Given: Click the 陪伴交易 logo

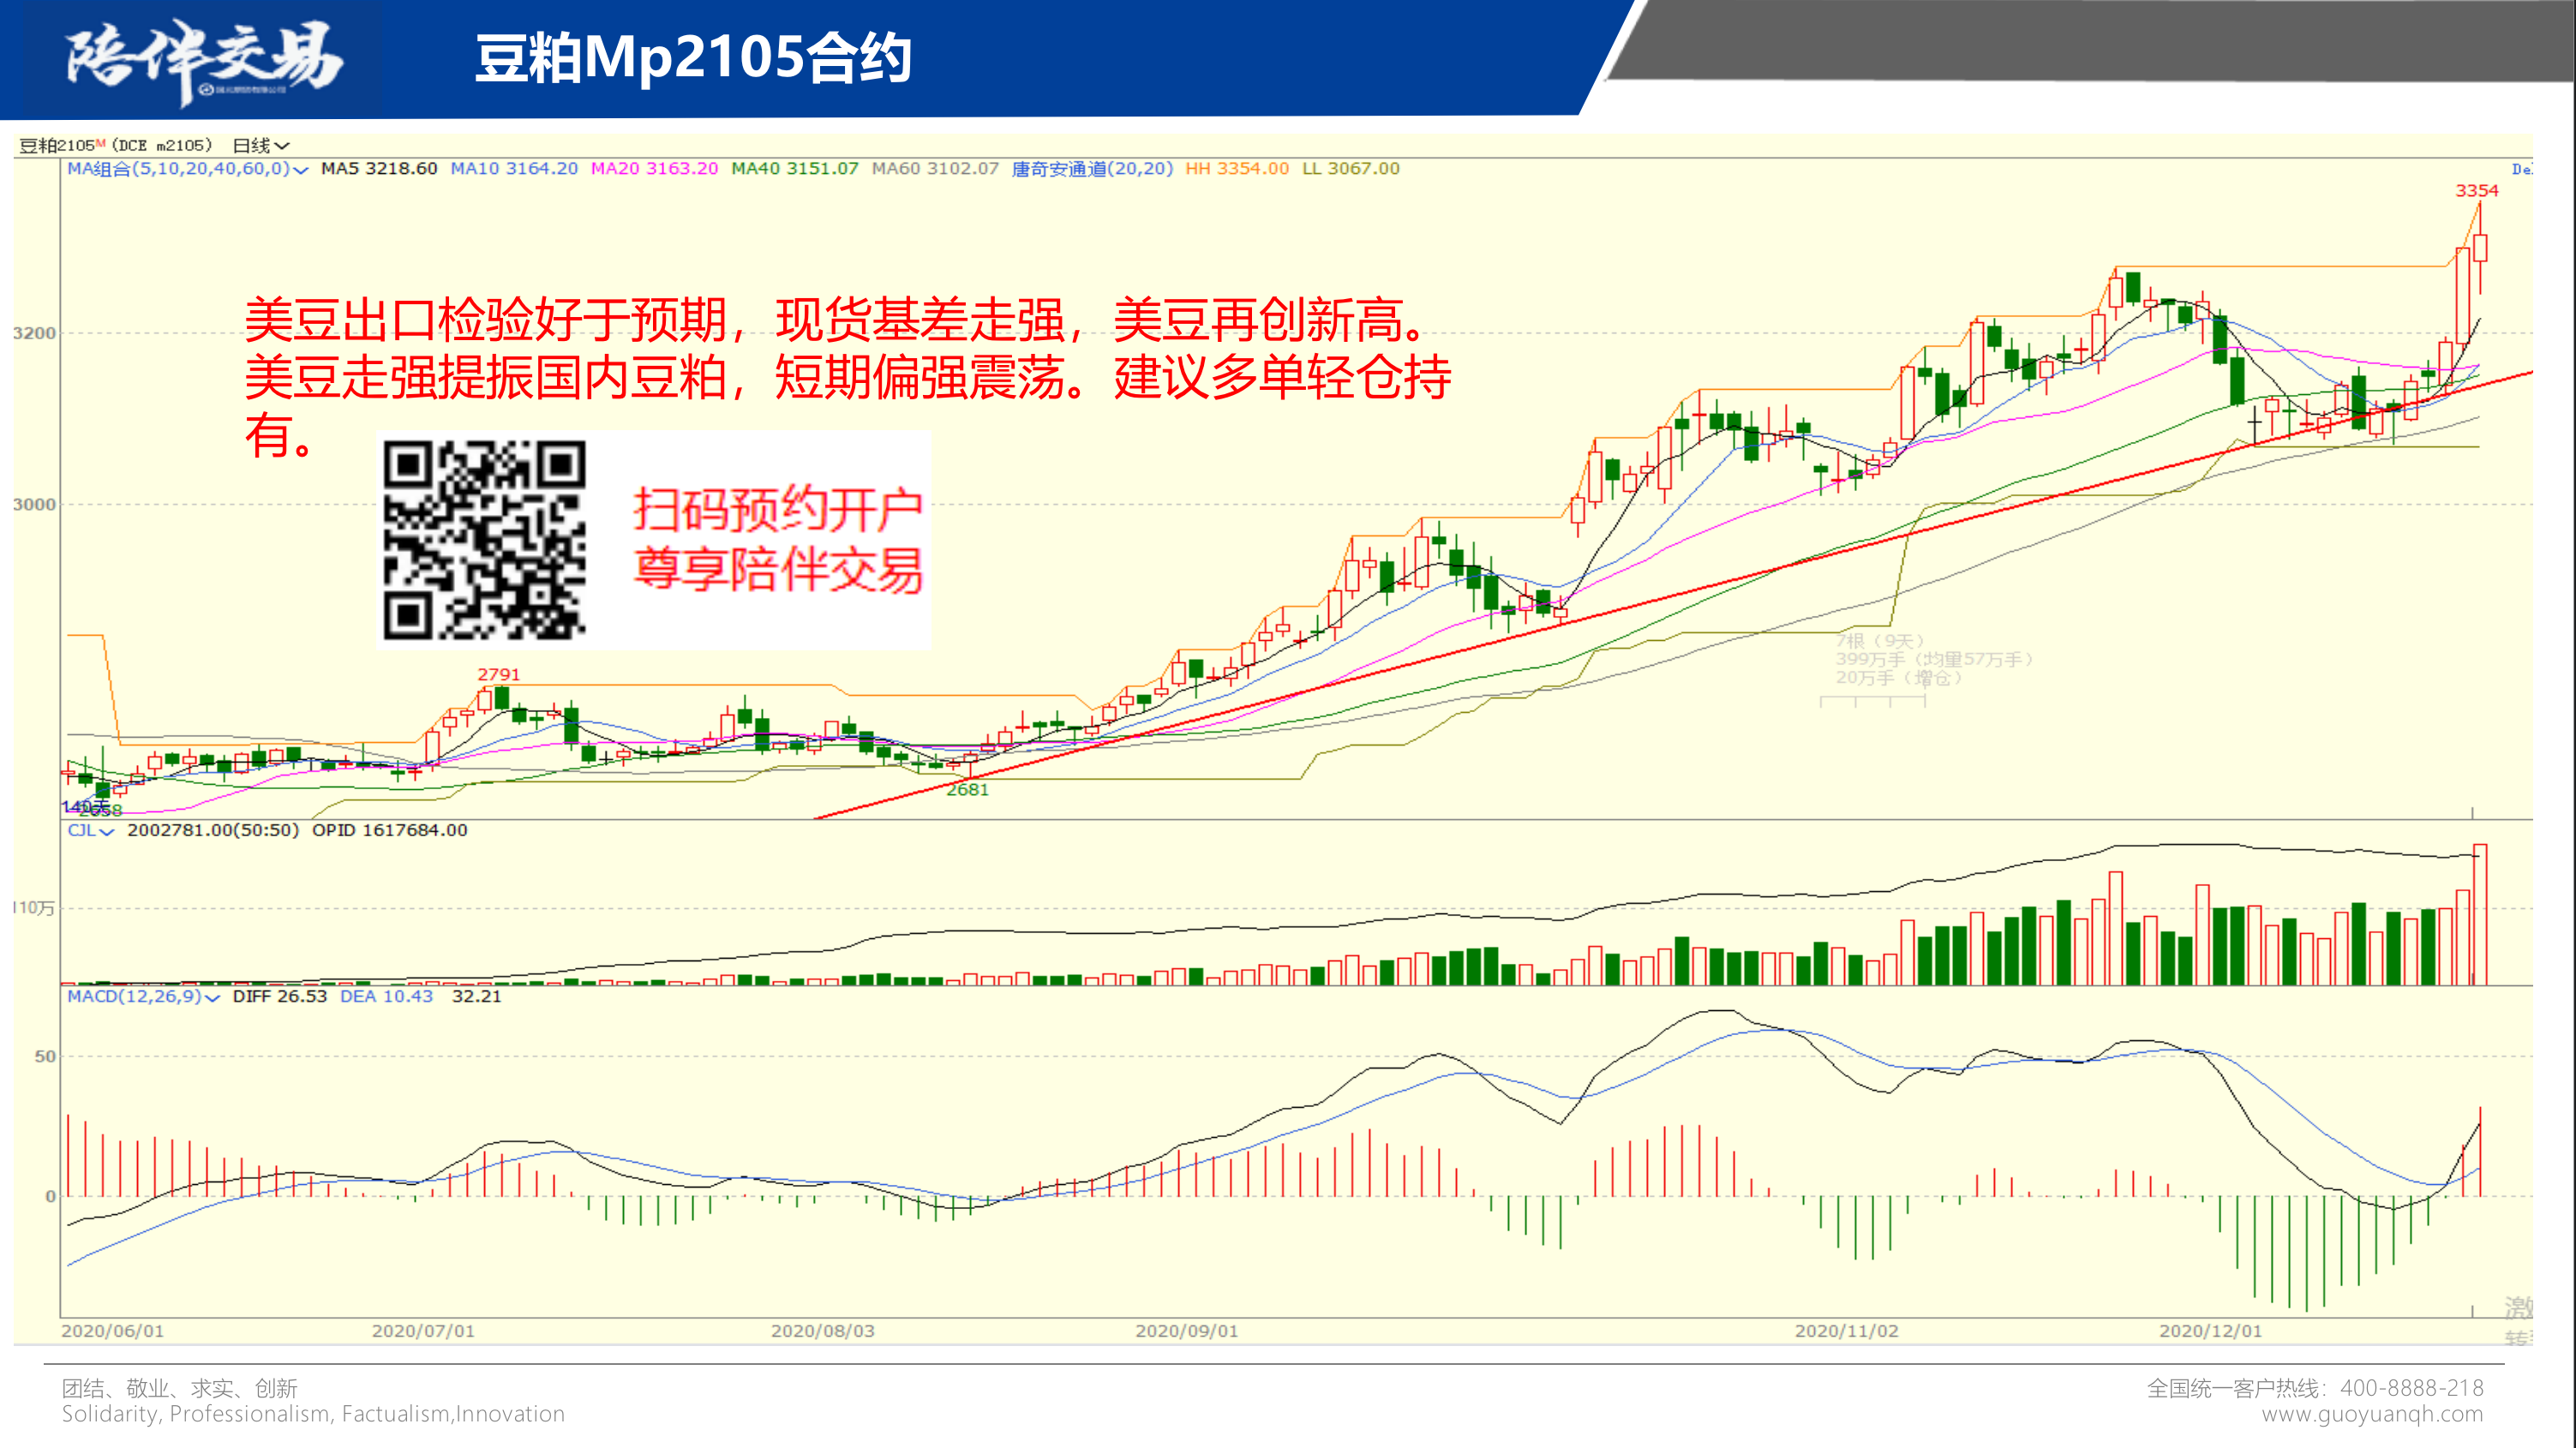Looking at the screenshot, I should [205, 60].
